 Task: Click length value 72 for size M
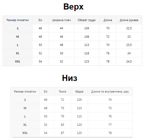pyautogui.click(x=108, y=37)
